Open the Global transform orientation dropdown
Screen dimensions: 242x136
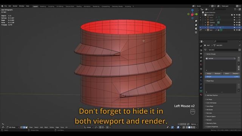pyautogui.click(x=89, y=127)
